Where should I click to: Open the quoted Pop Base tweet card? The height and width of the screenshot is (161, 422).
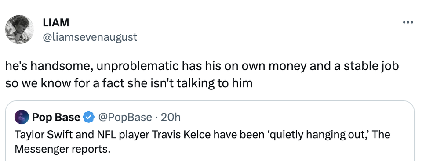pyautogui.click(x=210, y=131)
